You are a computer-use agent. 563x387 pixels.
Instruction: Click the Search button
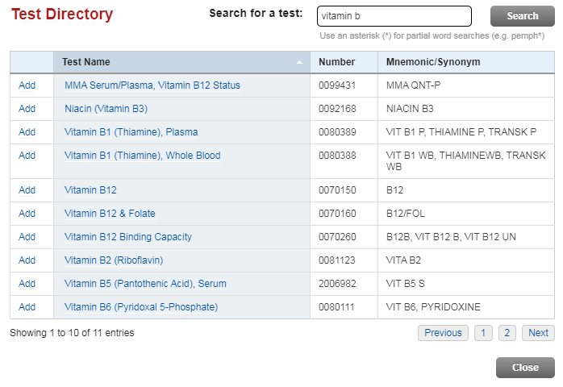(x=522, y=16)
